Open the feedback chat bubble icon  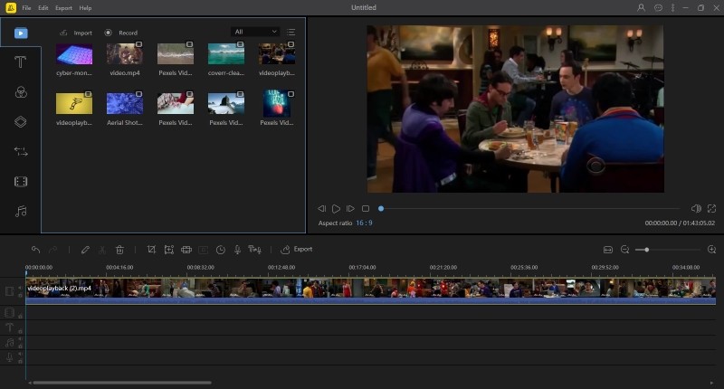(x=658, y=8)
